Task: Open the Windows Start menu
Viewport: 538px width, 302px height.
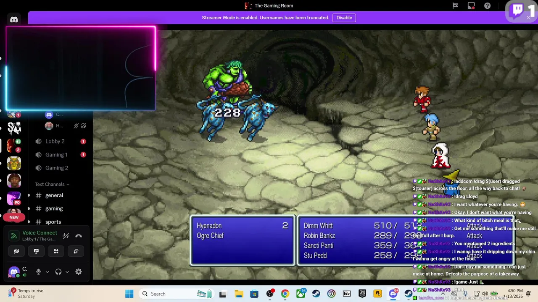Action: point(129,294)
